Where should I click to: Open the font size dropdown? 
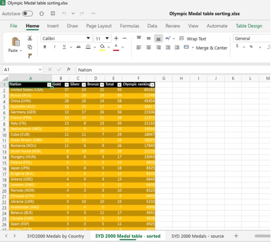[x=107, y=38]
